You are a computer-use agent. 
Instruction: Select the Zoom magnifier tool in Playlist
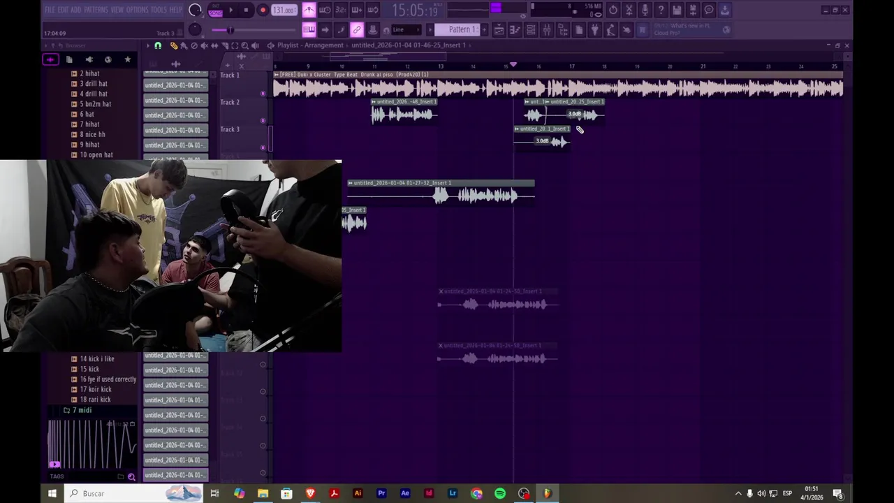[244, 45]
